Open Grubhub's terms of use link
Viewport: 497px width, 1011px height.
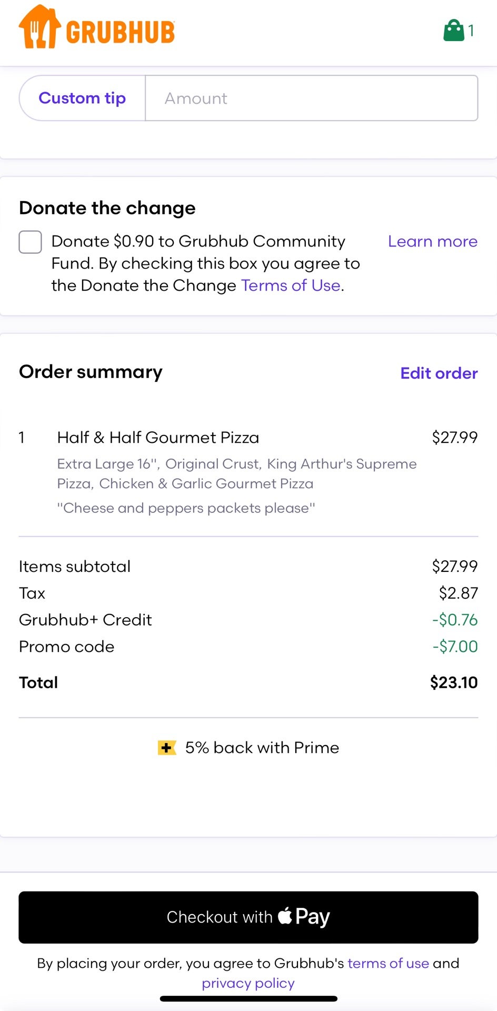tap(388, 963)
